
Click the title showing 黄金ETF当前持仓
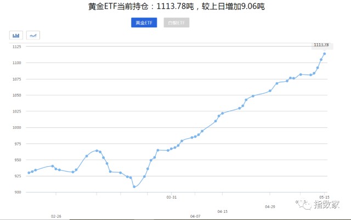(177, 6)
